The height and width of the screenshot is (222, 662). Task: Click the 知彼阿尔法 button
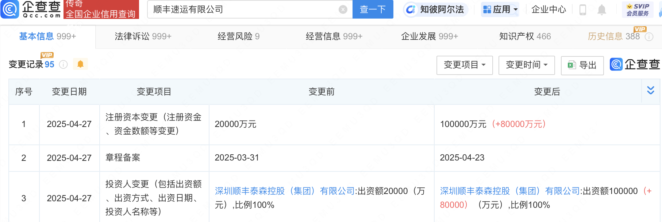[436, 9]
